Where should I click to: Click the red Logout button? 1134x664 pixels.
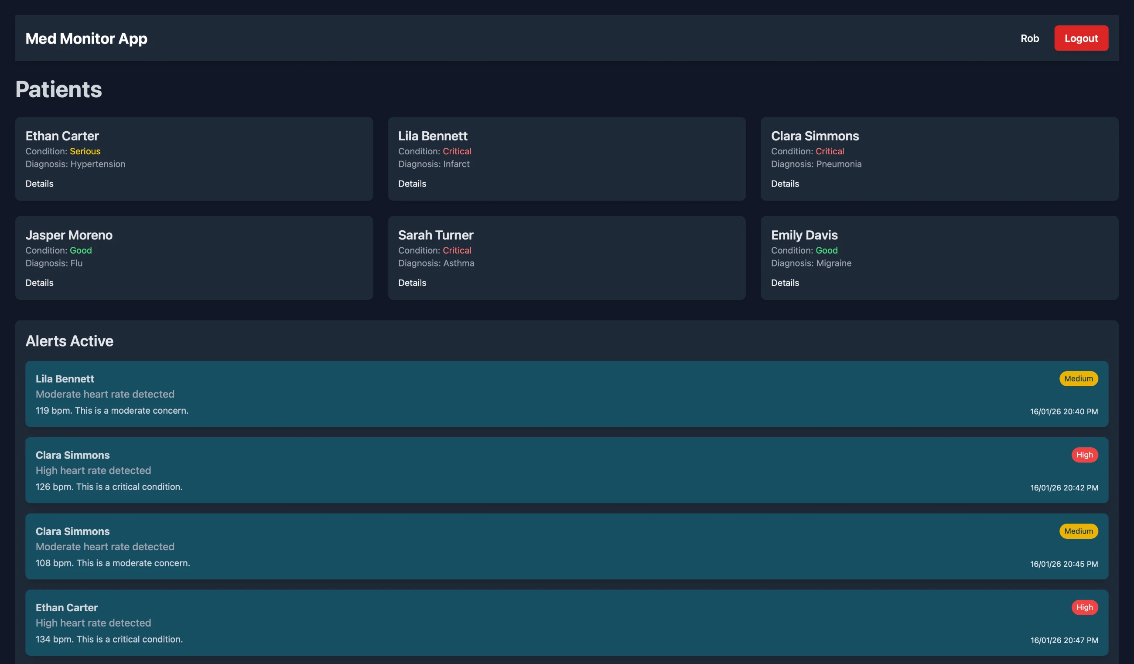(x=1080, y=38)
